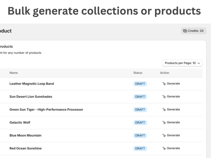Select the Sun Desert Lion Sunshades product name
The height and width of the screenshot is (158, 211).
pos(31,97)
